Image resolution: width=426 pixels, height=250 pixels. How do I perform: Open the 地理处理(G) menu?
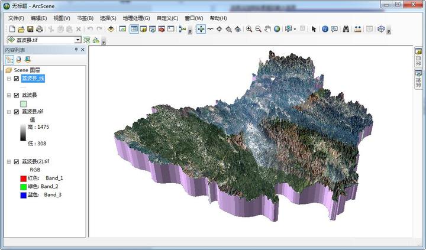pyautogui.click(x=136, y=18)
